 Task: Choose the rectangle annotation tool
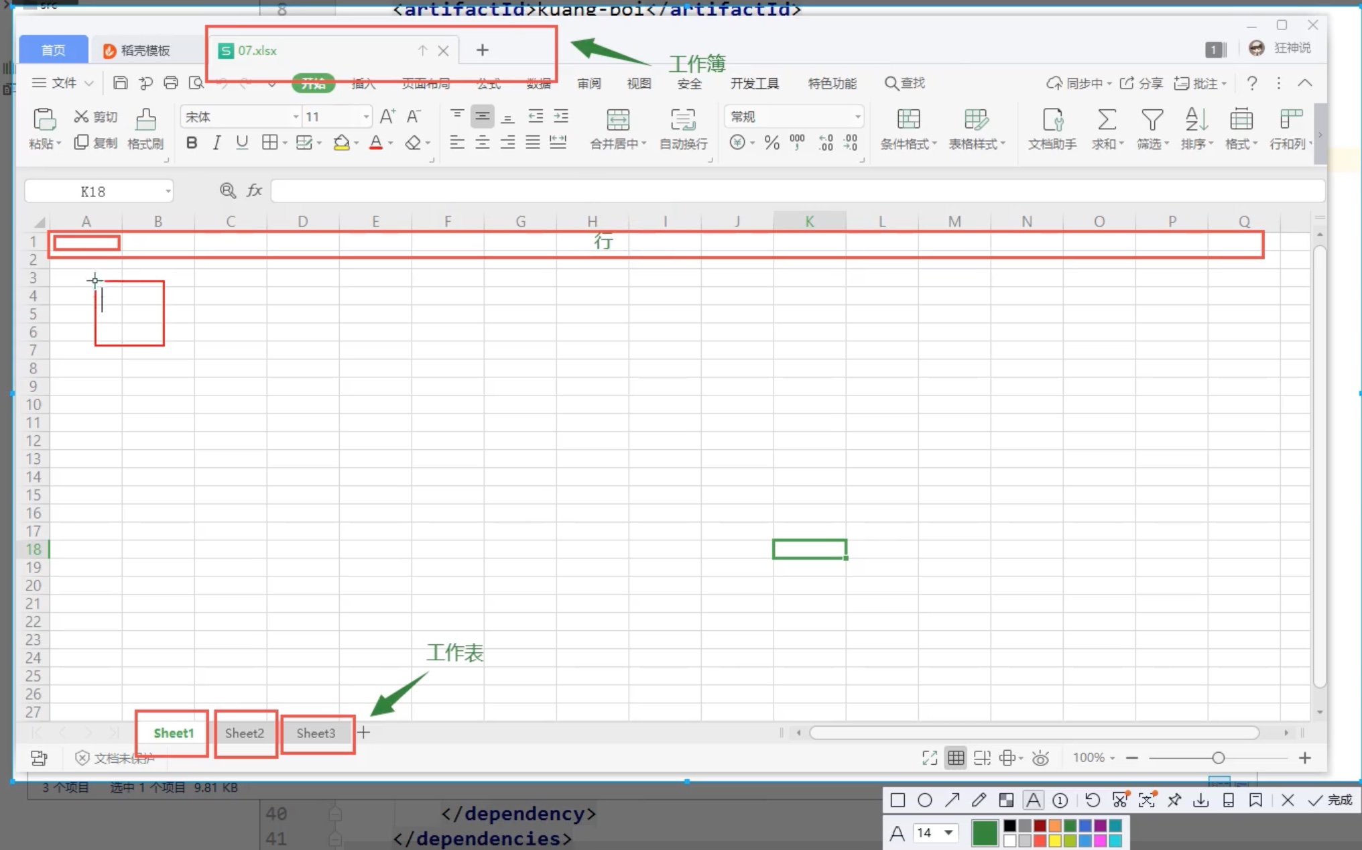click(x=897, y=800)
